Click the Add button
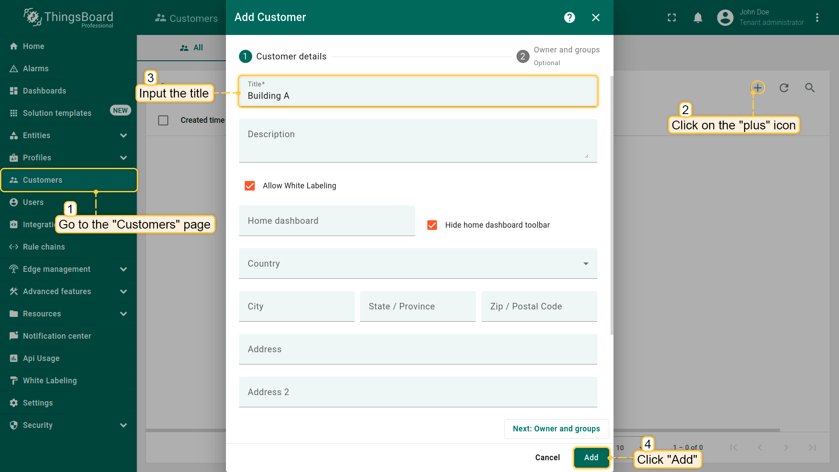This screenshot has height=472, width=839. [591, 458]
